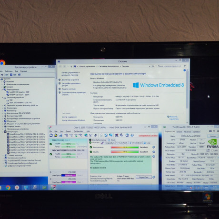Select the WDC hard drive entry in Device Manager
This screenshot has width=219, height=219.
[20, 103]
